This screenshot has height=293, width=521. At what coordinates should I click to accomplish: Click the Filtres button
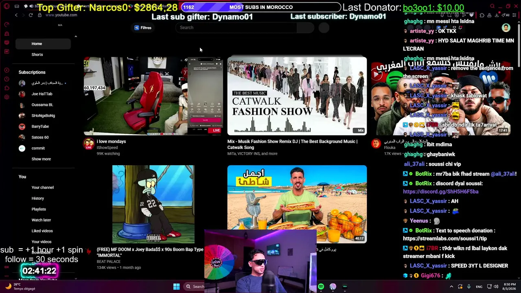pos(143,28)
